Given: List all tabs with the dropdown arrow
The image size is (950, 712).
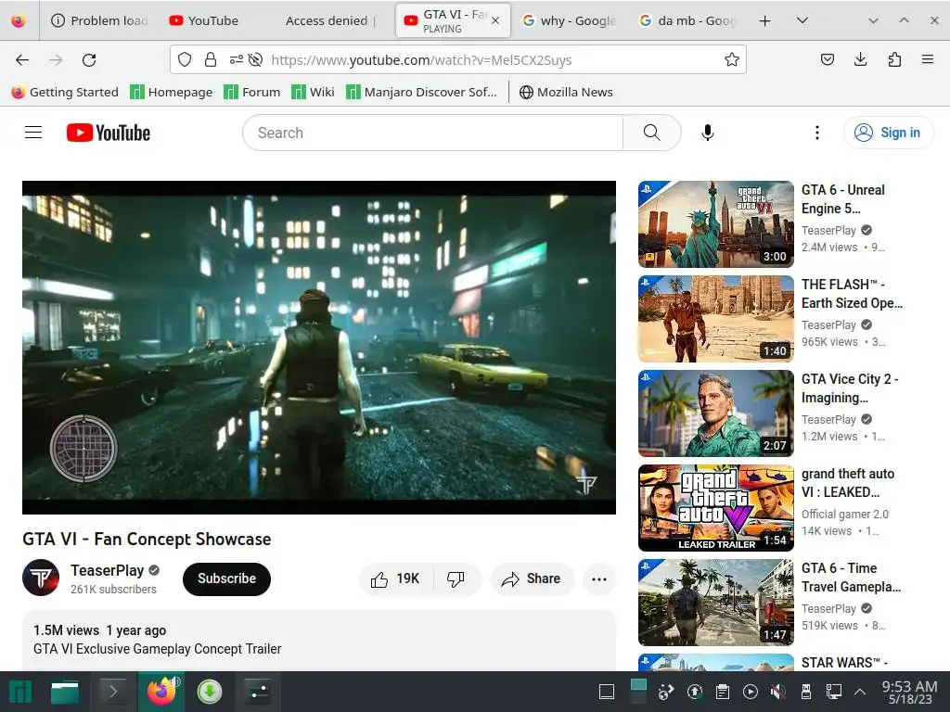Looking at the screenshot, I should click(802, 20).
